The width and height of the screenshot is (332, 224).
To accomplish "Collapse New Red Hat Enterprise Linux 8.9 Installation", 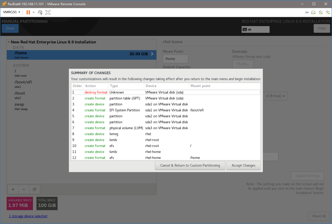I will 9,42.
